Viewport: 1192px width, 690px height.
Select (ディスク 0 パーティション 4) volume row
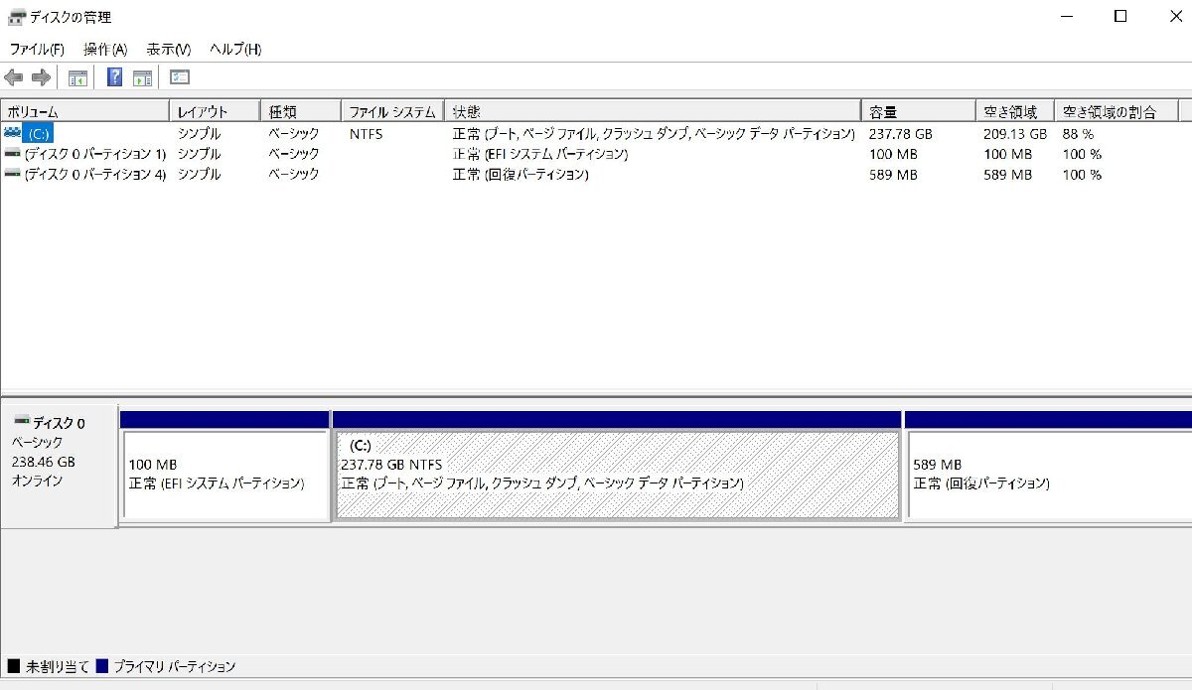pyautogui.click(x=95, y=175)
